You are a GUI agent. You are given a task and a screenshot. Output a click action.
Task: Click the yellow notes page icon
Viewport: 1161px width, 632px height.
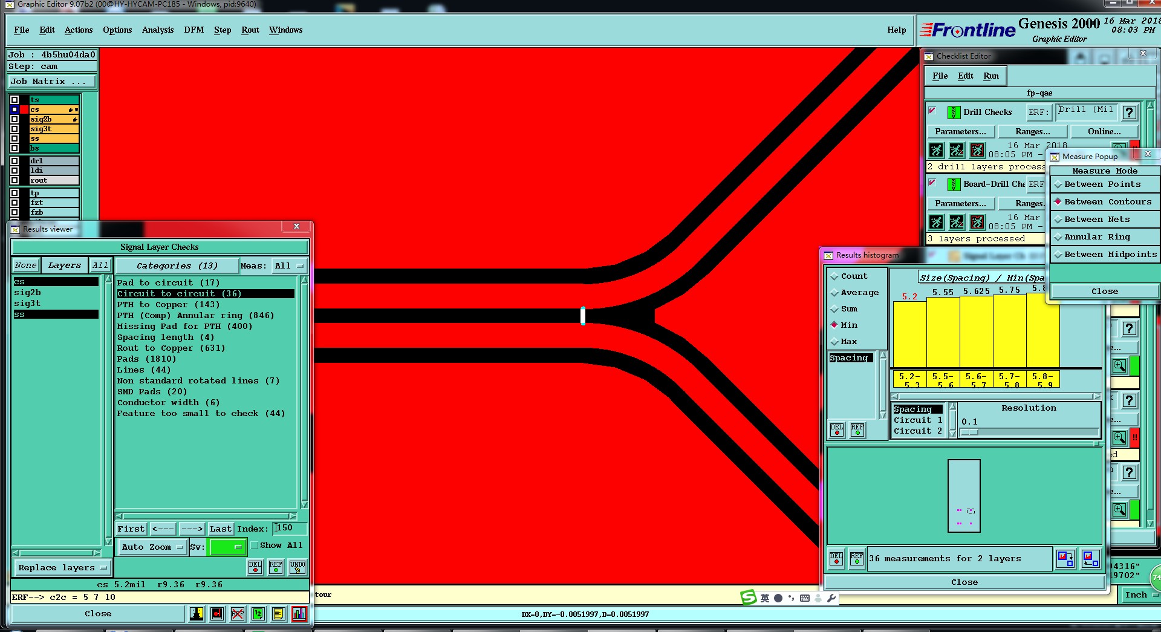point(278,614)
